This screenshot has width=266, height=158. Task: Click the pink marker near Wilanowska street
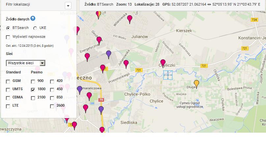pyautogui.click(x=130, y=19)
